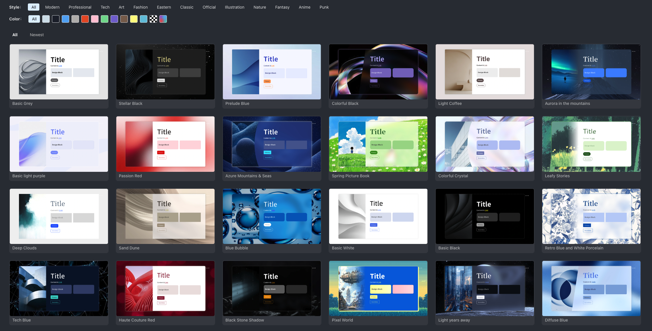Image resolution: width=652 pixels, height=331 pixels.
Task: Select the Illustration style filter
Action: coord(234,7)
